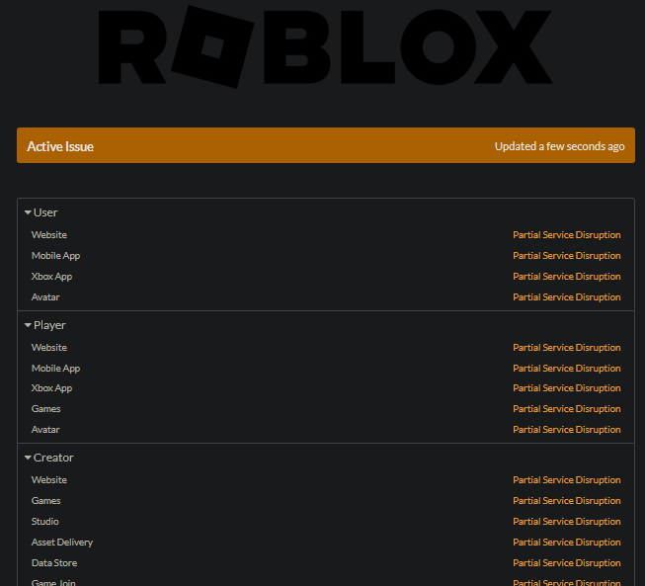The image size is (645, 586).
Task: Click Studio's Partial Service Disruption status
Action: (566, 522)
